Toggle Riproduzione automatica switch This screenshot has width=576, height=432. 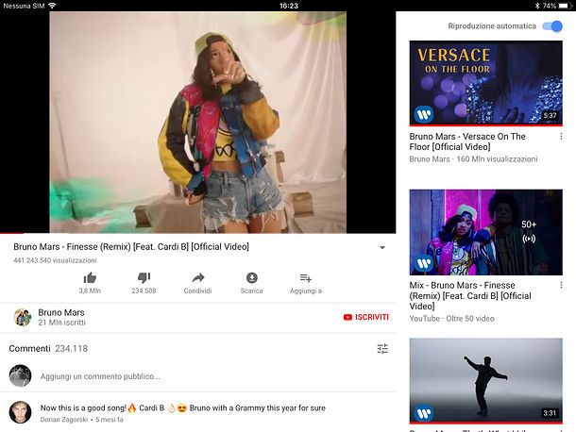pos(552,26)
